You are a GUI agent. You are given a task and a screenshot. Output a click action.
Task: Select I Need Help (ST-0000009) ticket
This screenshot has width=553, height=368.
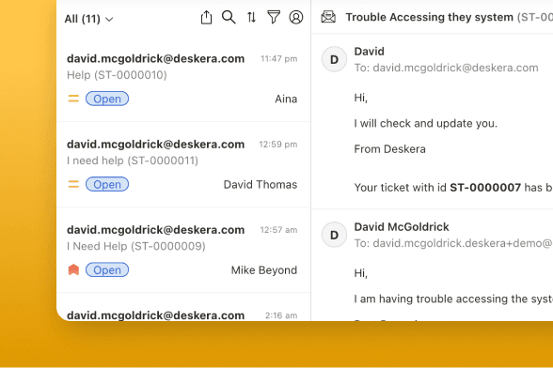[x=183, y=250]
